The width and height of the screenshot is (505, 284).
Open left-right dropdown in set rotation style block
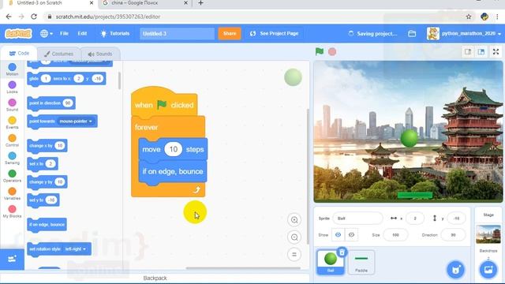76,249
